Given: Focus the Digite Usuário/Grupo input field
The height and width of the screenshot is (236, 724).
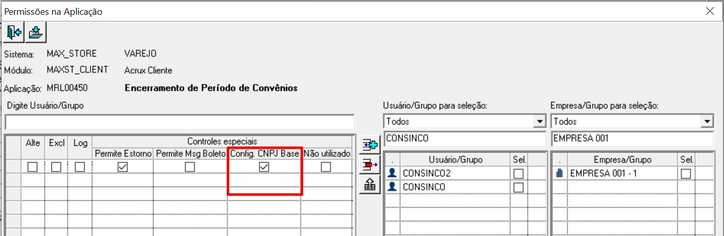Looking at the screenshot, I should pos(179,123).
